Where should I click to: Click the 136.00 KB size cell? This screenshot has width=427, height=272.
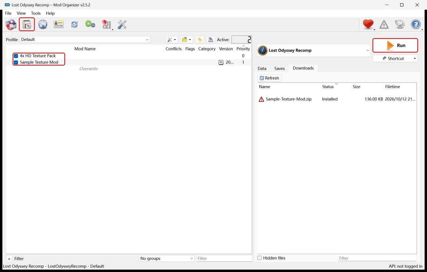[x=374, y=99]
